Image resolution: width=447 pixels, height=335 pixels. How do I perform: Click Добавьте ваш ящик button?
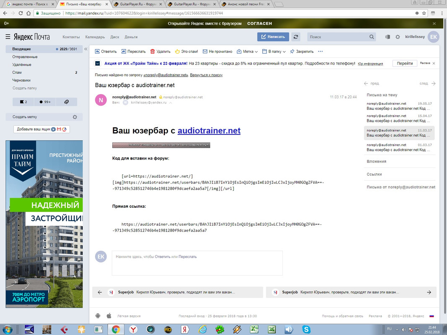41,129
